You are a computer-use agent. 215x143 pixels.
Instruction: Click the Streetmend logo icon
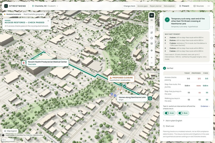[x=6, y=6]
